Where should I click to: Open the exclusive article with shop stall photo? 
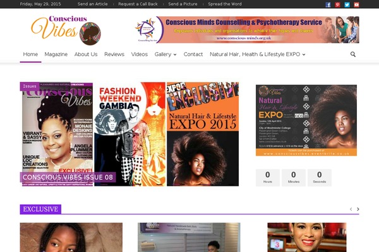tap(189, 238)
